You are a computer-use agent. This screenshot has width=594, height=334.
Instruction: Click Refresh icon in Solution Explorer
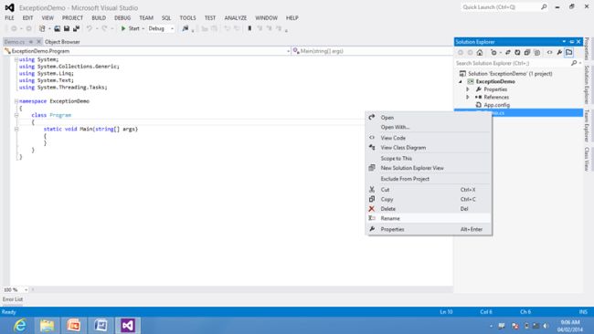pyautogui.click(x=517, y=53)
